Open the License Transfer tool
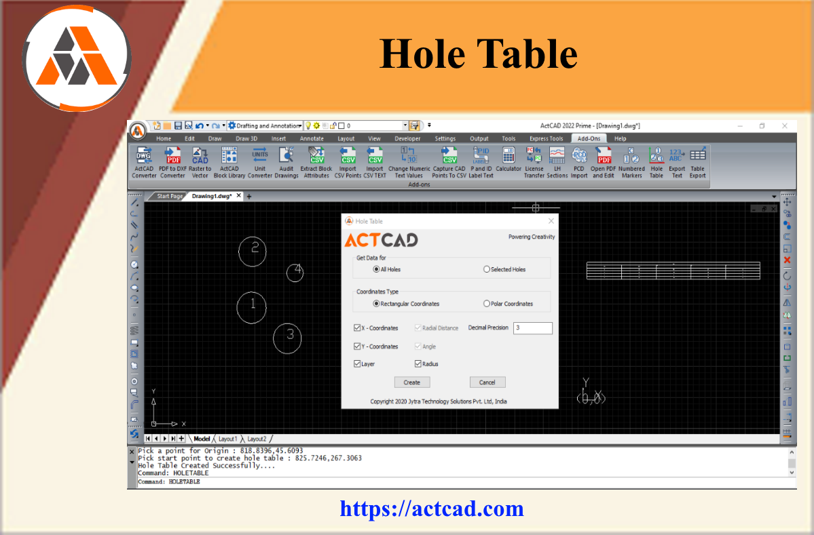This screenshot has width=814, height=535. [534, 163]
